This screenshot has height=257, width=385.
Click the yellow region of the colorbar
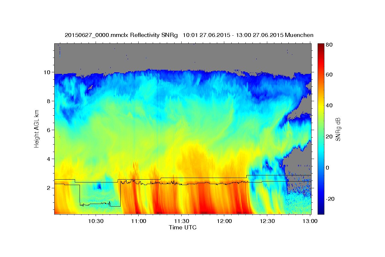point(321,106)
